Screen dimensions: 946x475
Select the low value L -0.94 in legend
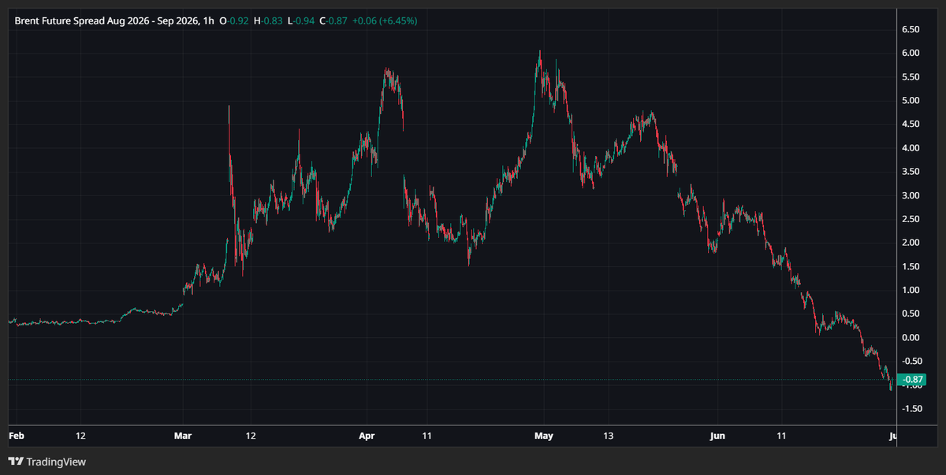tap(302, 20)
